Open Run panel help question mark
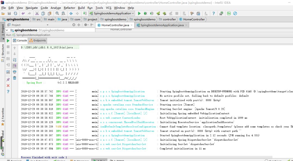The width and height of the screenshot is (293, 161). click(8, 92)
